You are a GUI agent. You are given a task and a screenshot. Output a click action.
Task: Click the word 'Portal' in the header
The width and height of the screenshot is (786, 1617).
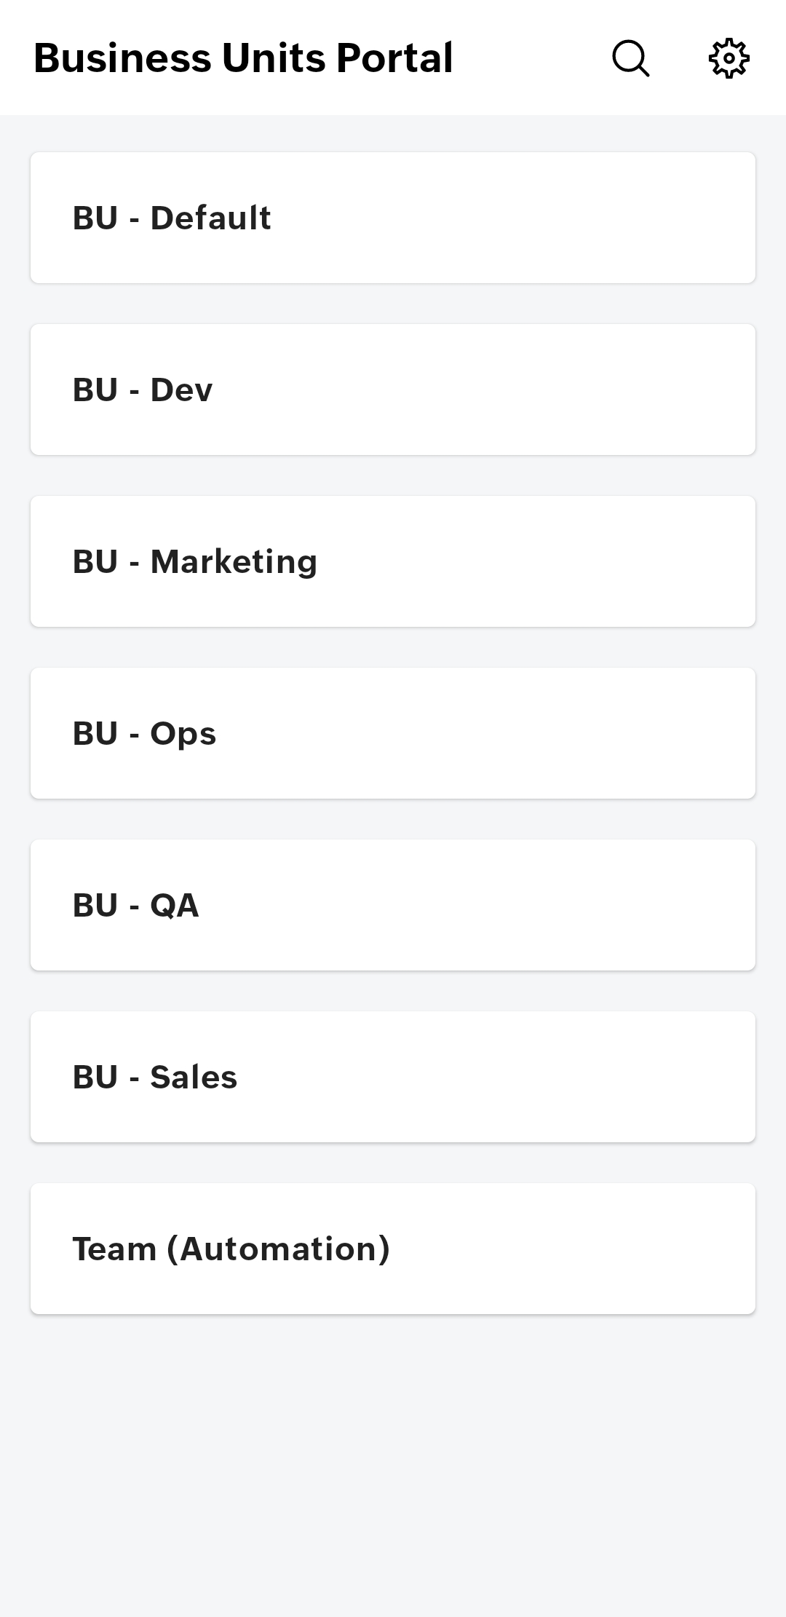tap(394, 58)
